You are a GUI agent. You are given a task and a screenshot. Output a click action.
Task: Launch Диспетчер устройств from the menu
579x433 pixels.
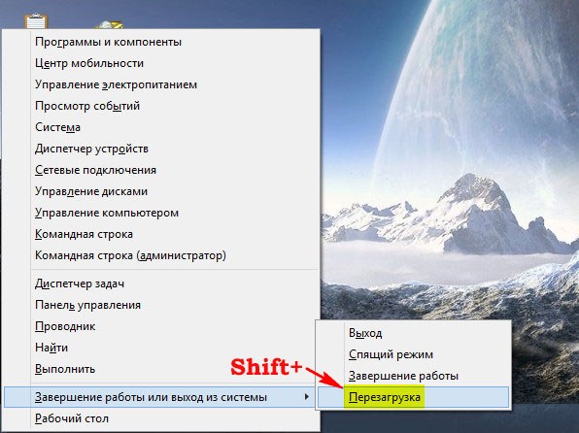(161, 149)
